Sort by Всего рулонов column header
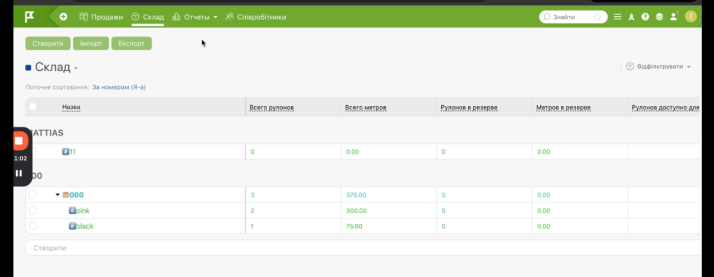Viewport: 714px width, 277px height. click(272, 107)
